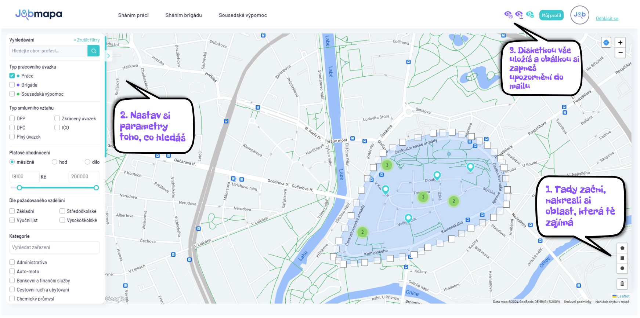Viewport: 640px width, 318px height.
Task: Select the Základní education checkbox
Action: coord(12,211)
